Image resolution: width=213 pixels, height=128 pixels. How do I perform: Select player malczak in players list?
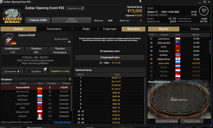[179, 71]
